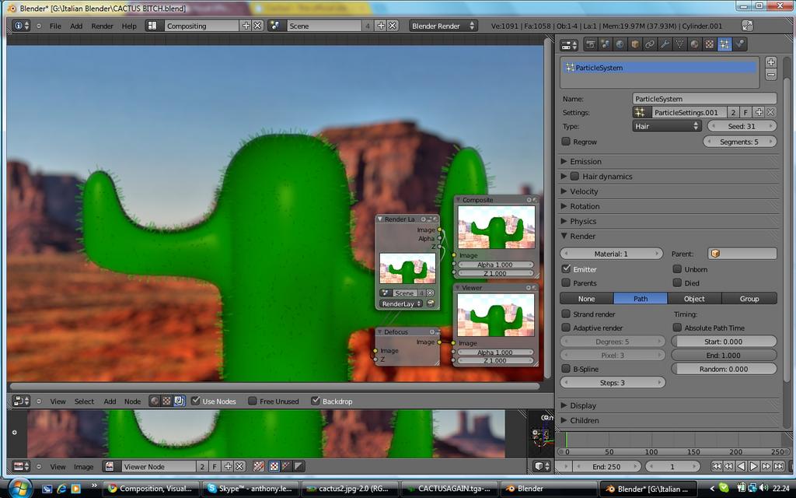Open the Render properties camera tab
Viewport: 796px width, 498px height.
point(590,44)
